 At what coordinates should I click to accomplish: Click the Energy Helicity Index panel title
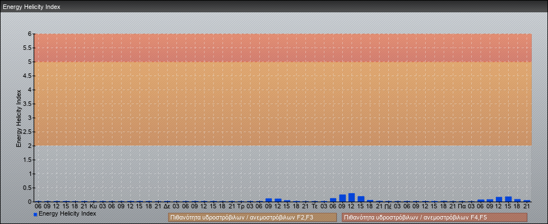pyautogui.click(x=31, y=7)
